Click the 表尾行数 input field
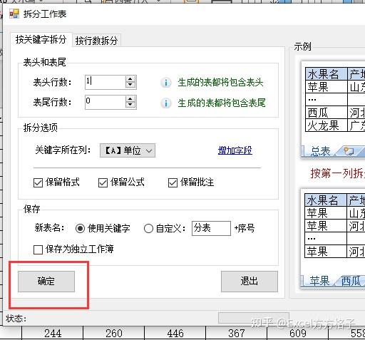 pos(106,102)
